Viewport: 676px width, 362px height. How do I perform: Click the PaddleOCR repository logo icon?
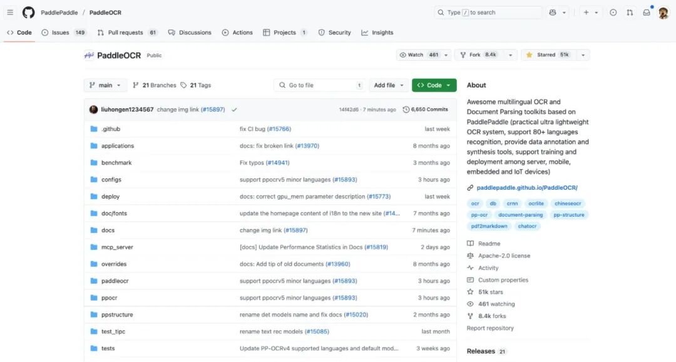coord(89,55)
